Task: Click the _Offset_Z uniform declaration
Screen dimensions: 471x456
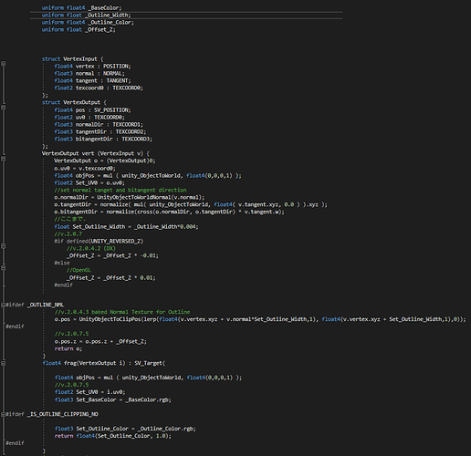Action: pos(78,29)
